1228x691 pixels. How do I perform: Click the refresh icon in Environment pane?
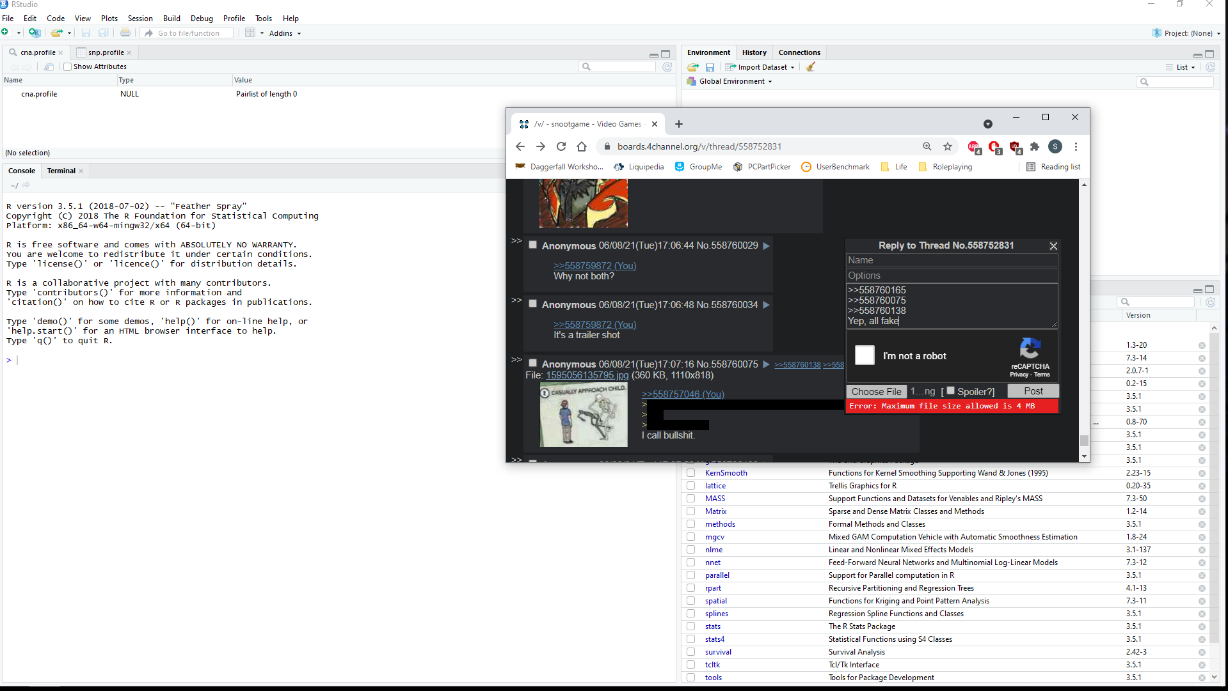coord(1210,67)
